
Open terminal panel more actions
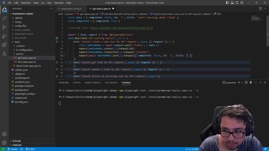tap(256, 83)
